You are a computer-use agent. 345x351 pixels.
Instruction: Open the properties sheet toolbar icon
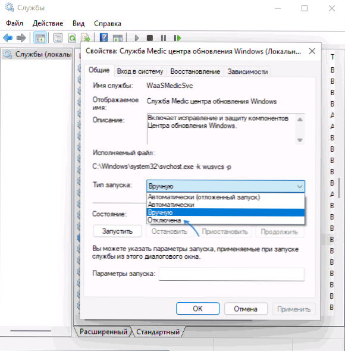(x=58, y=38)
